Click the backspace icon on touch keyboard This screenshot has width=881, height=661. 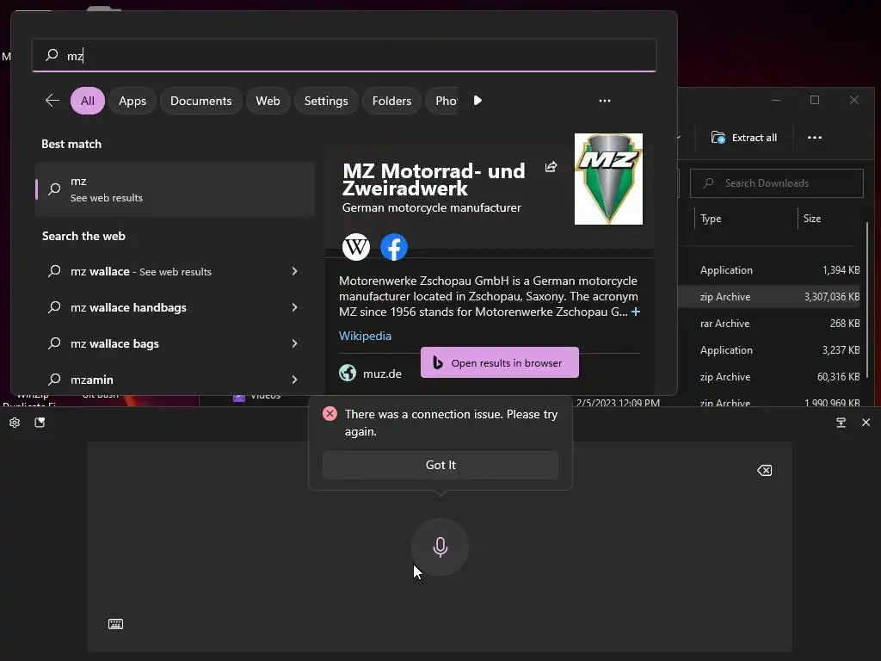pos(765,471)
